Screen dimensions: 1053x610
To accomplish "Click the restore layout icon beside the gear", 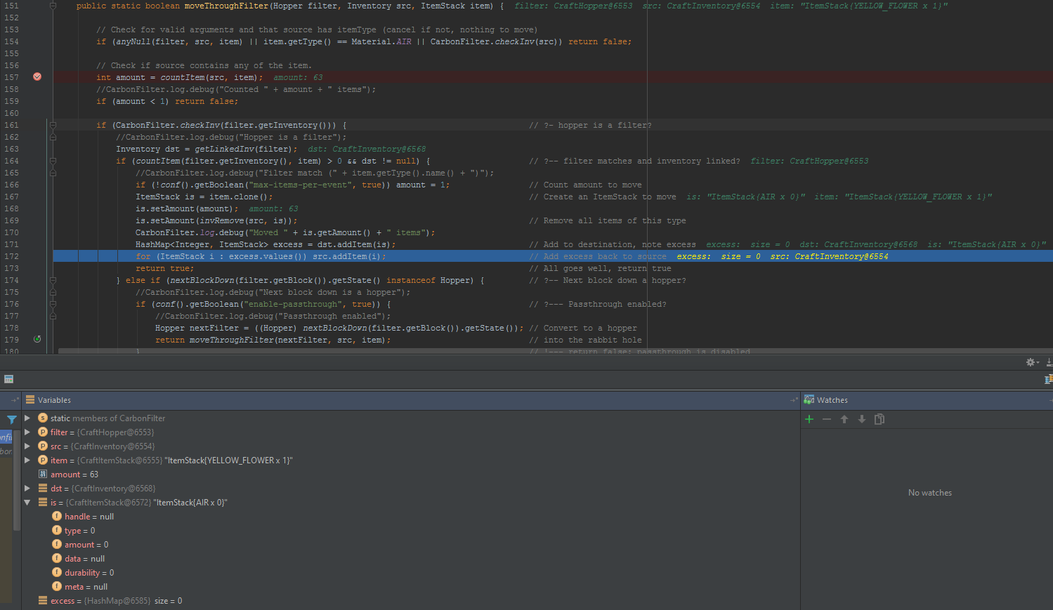I will 1049,362.
